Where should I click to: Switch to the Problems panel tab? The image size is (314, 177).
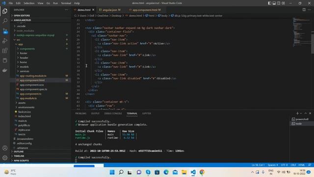[80, 114]
